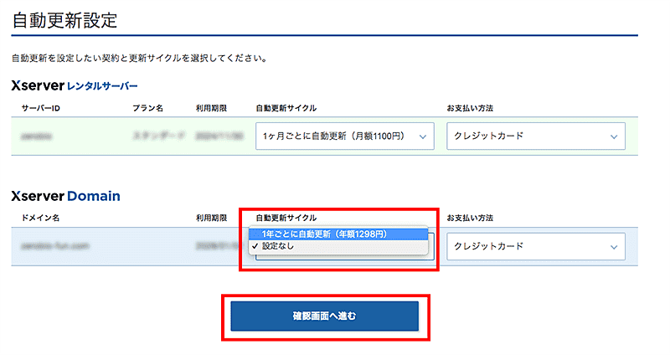Click the blurred server ID cell
Screen dimensions: 670x355
pyautogui.click(x=36, y=136)
